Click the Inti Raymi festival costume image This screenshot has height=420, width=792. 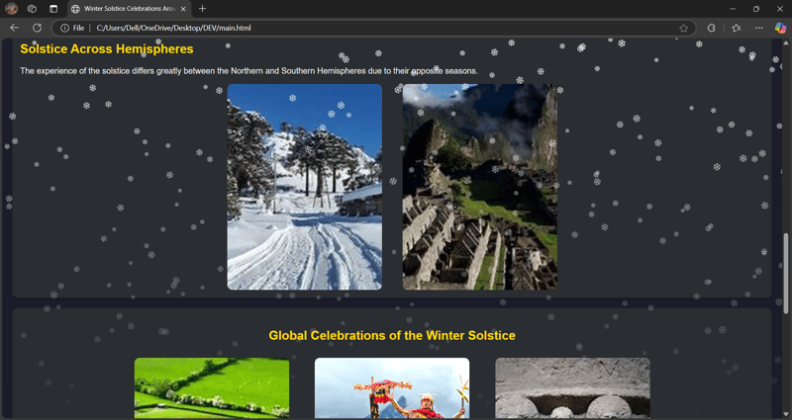tap(392, 387)
